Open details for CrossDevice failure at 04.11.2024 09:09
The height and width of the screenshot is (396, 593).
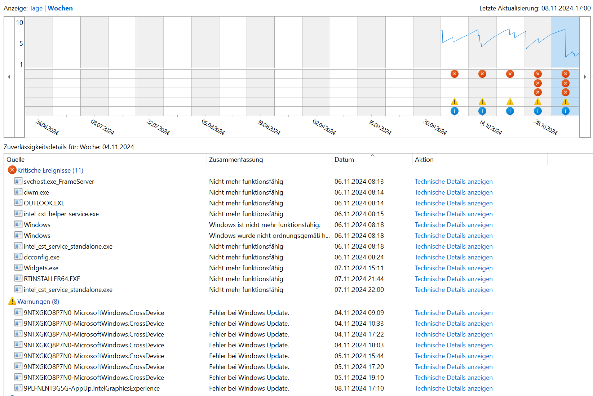coord(454,313)
